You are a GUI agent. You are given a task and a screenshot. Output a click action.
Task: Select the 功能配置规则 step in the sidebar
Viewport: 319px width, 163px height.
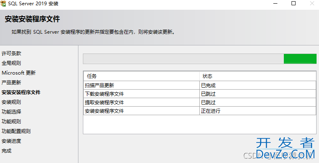click(16, 131)
